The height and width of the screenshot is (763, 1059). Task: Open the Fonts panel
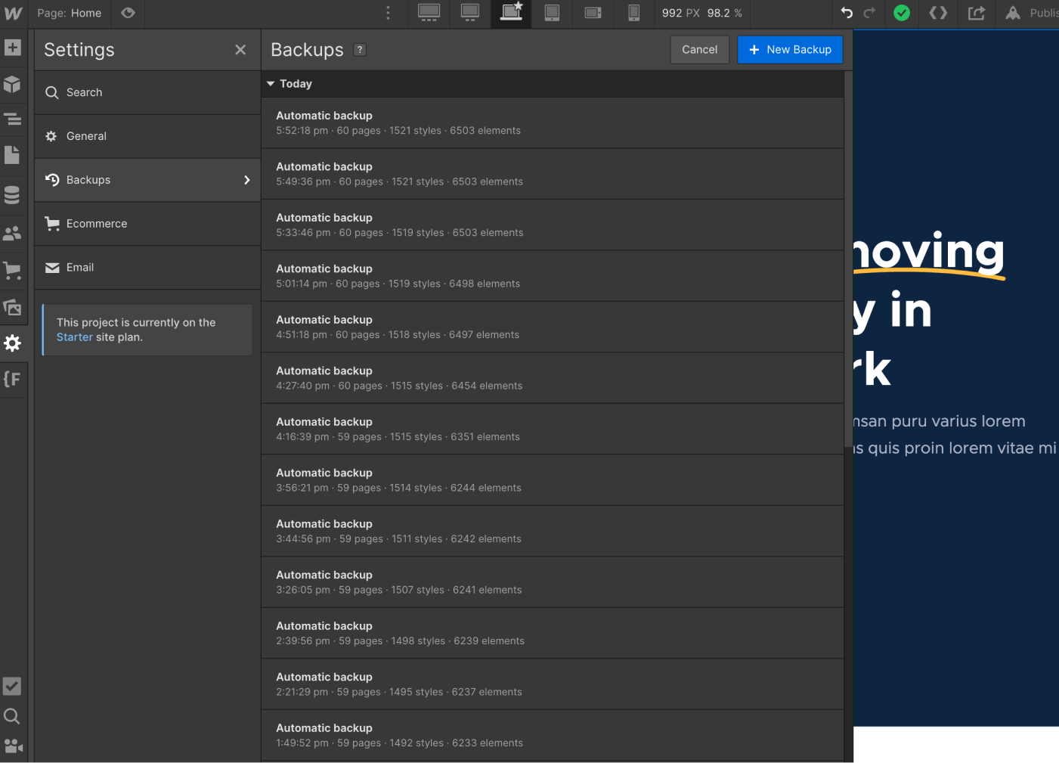[13, 380]
